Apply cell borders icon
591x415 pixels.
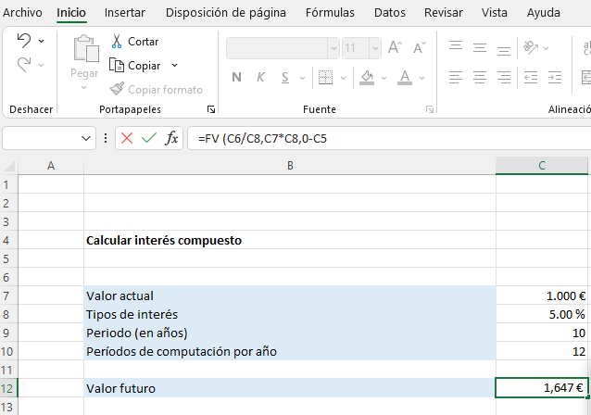click(325, 78)
